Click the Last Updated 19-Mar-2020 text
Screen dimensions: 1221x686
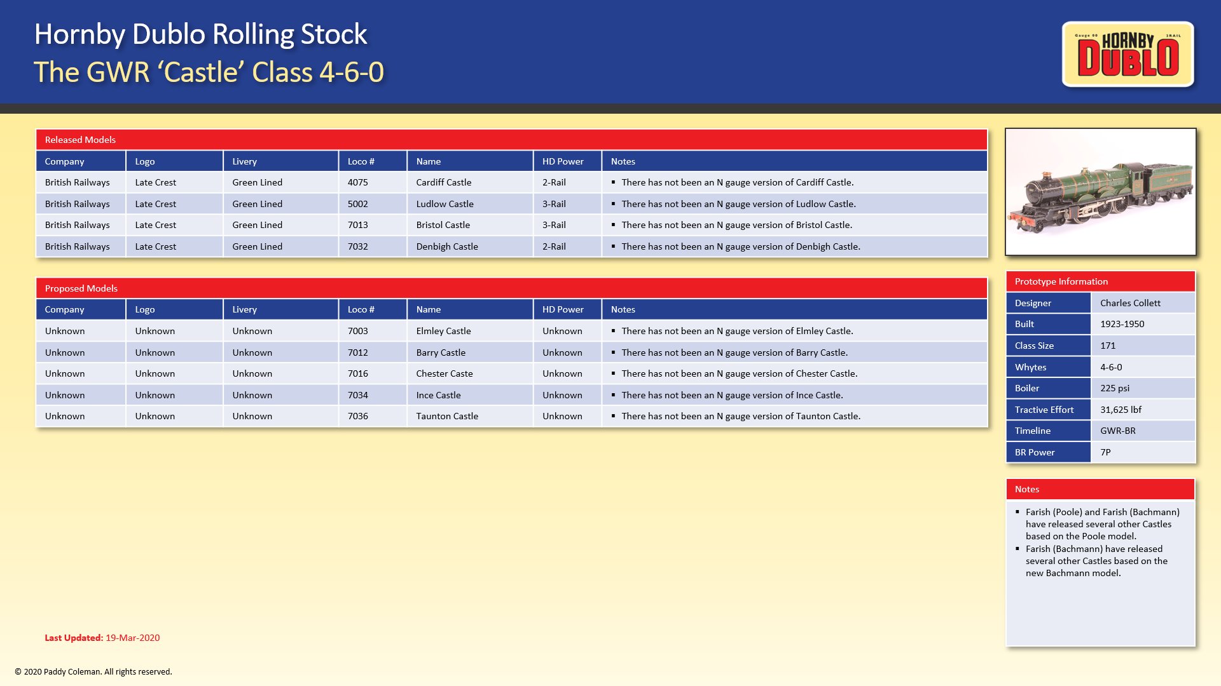tap(102, 638)
